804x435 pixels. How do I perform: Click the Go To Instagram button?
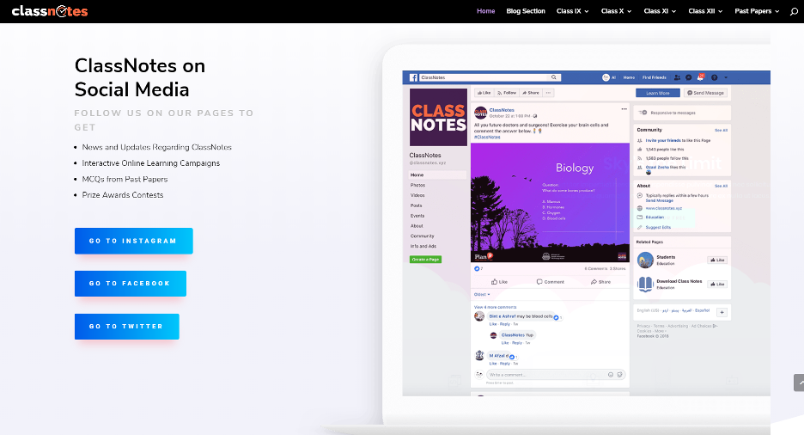tap(134, 241)
